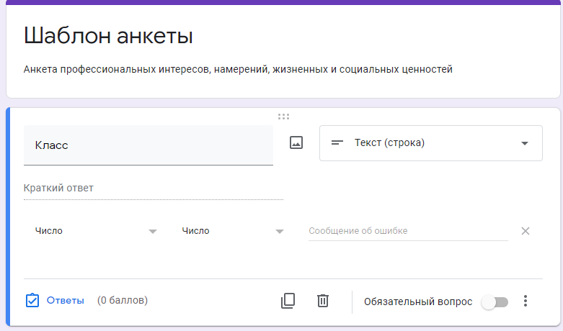
Task: Duplicate the question with the copy icon
Action: point(288,301)
